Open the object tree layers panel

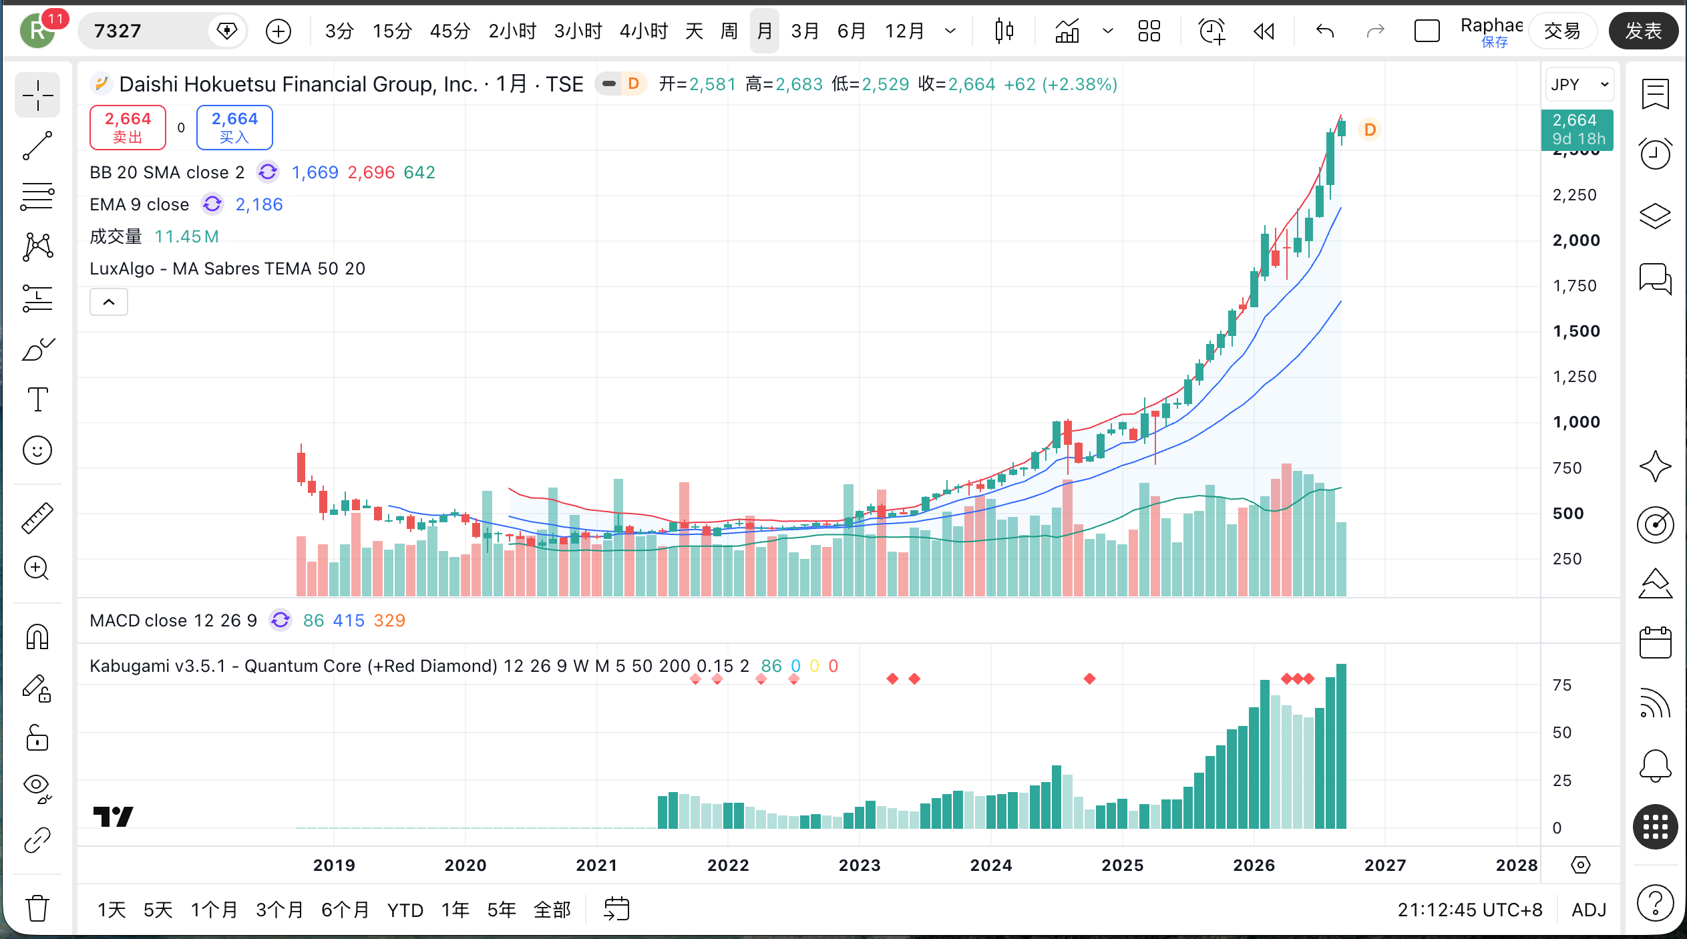[1655, 215]
